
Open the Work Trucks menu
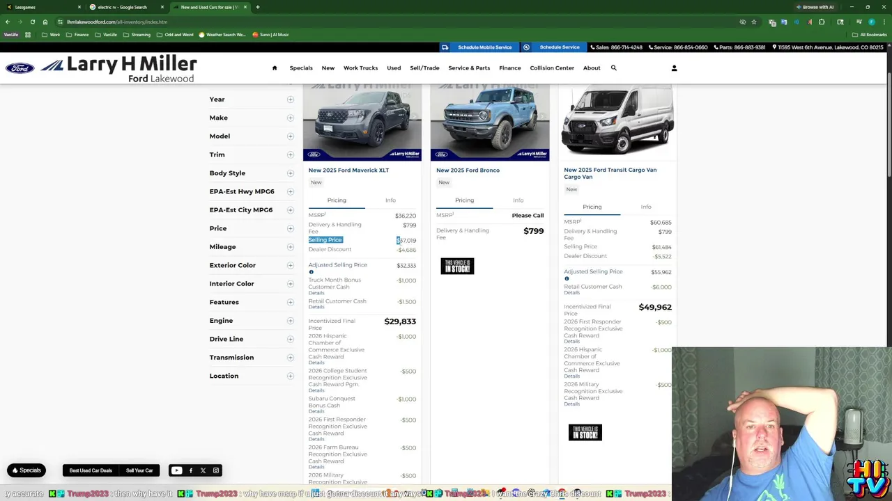tap(360, 68)
